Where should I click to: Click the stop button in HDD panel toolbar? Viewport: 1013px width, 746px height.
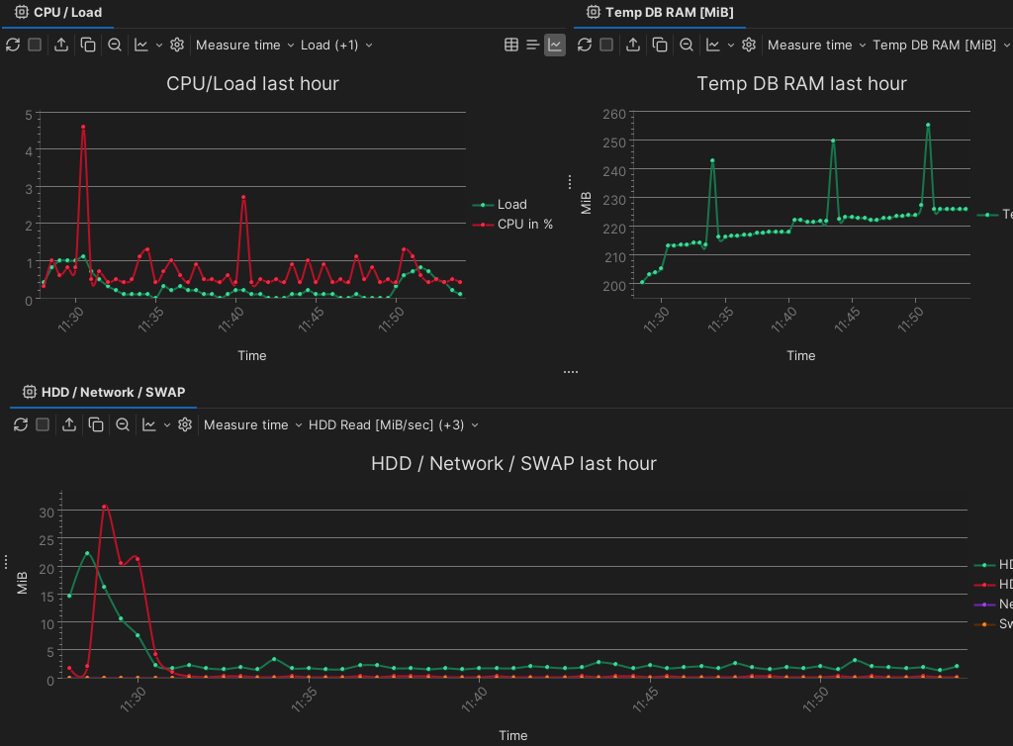(43, 424)
